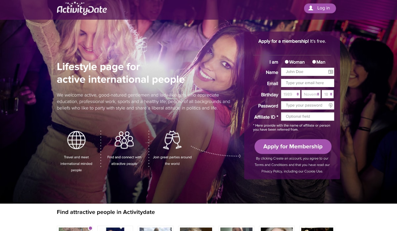Click the ActivityDate logo
Screen dimensions: 397x231
82,9
